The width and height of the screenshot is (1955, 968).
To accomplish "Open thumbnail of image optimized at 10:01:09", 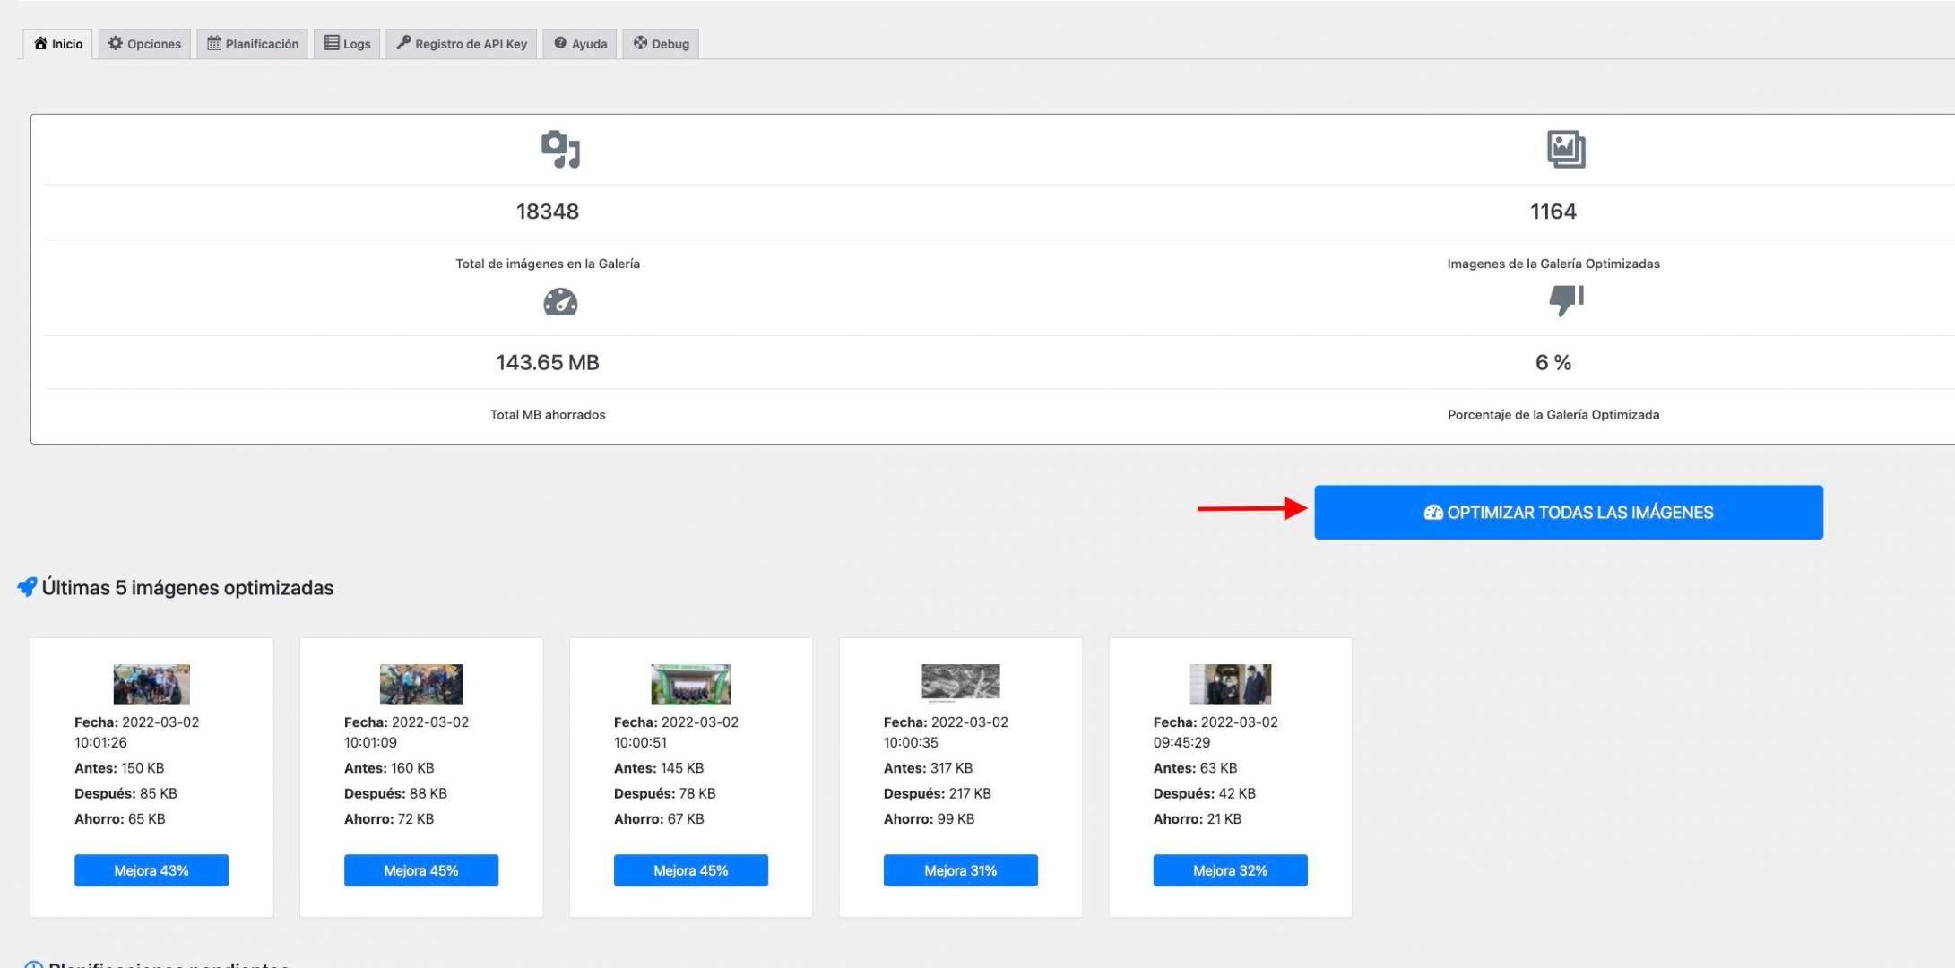I will [x=421, y=685].
